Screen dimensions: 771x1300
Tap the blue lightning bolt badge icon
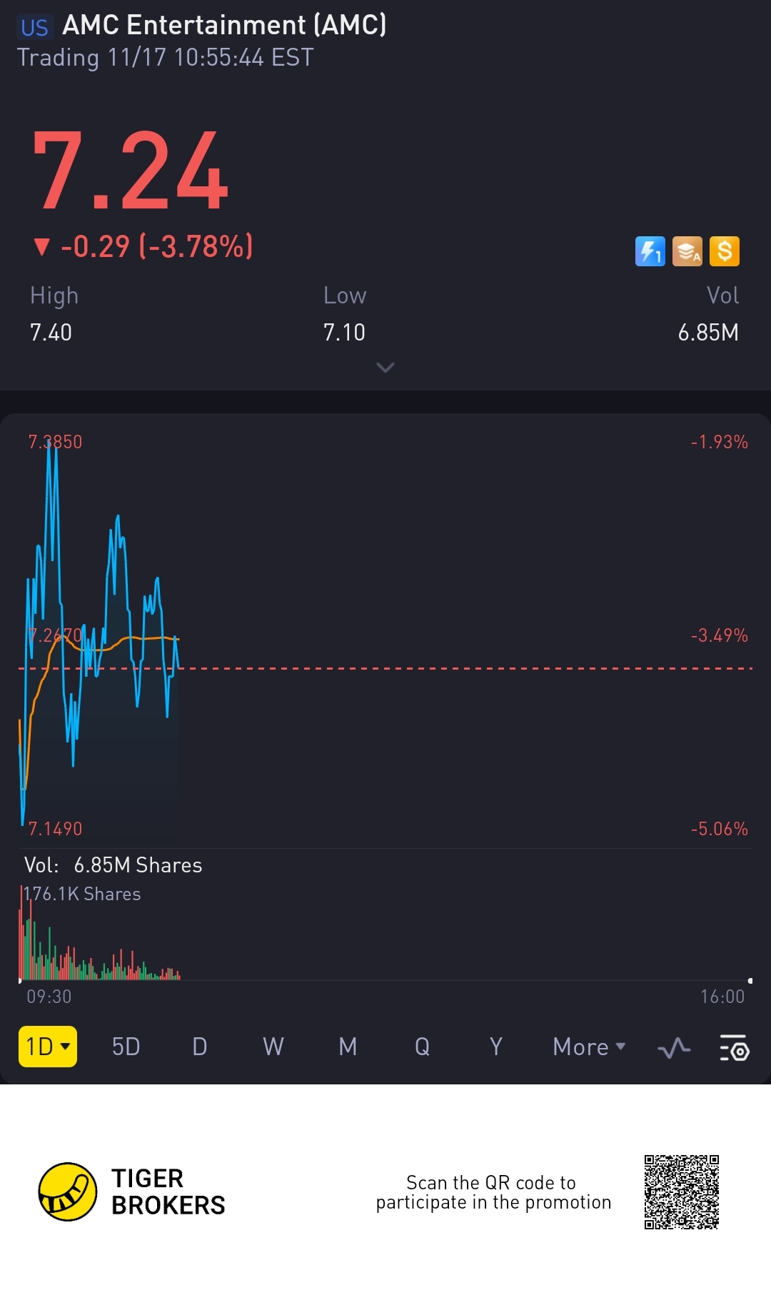click(650, 251)
